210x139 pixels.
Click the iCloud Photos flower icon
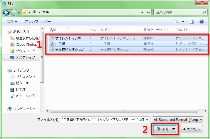12,45
